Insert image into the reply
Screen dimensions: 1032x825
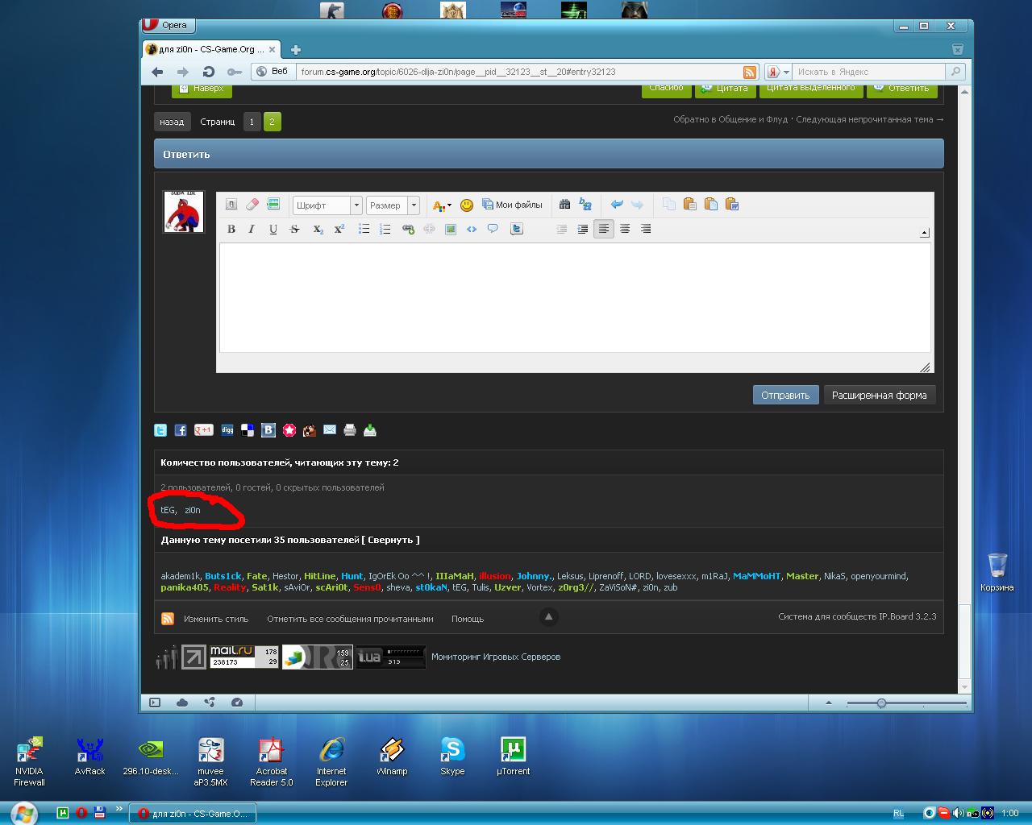451,229
